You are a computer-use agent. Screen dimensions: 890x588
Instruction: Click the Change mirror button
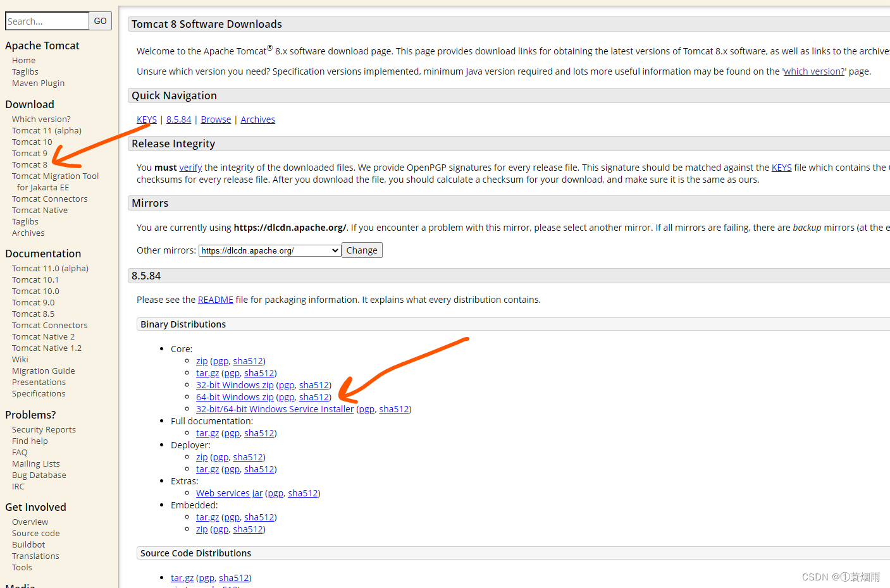pos(362,250)
